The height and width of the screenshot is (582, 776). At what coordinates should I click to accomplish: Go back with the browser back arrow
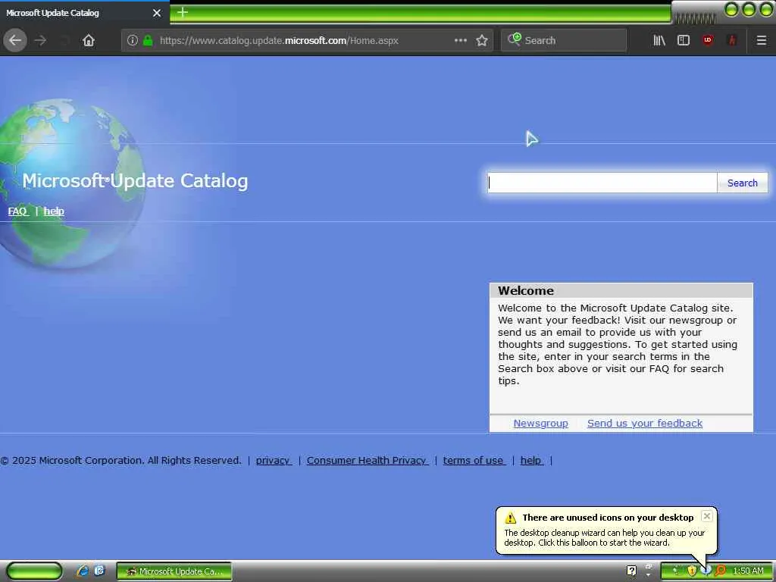[15, 41]
